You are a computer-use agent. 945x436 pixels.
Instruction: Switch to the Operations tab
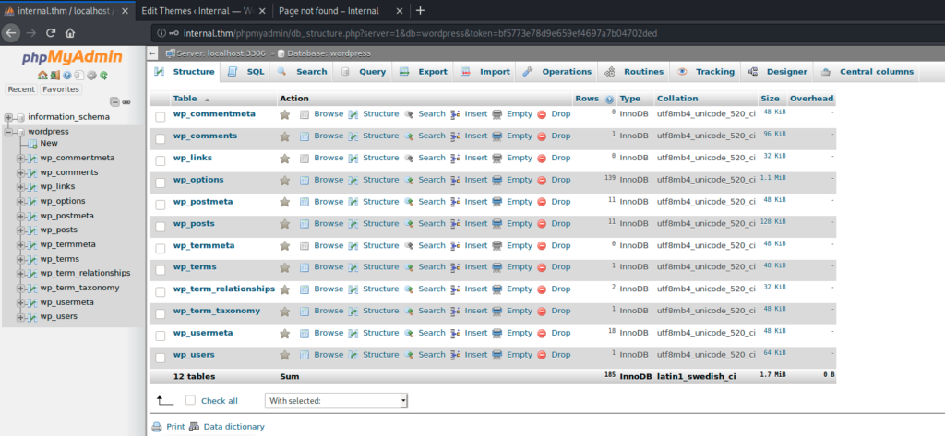[x=556, y=72]
